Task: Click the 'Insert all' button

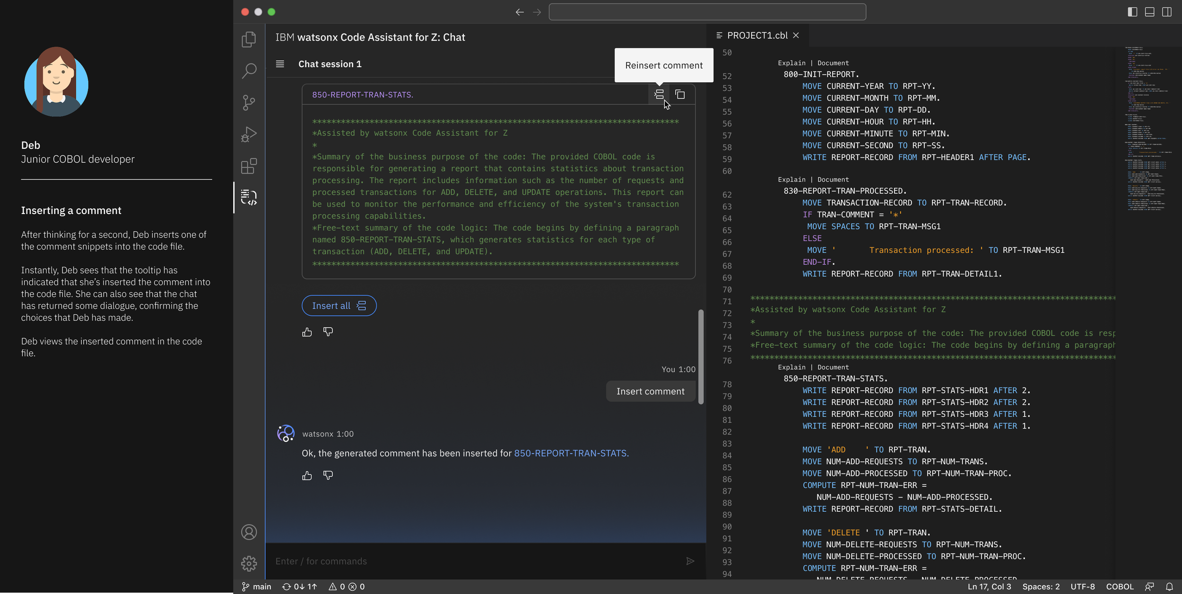Action: pos(339,306)
